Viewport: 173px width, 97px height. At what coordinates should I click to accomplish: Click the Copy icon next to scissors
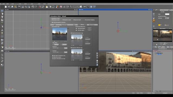coord(22,7)
